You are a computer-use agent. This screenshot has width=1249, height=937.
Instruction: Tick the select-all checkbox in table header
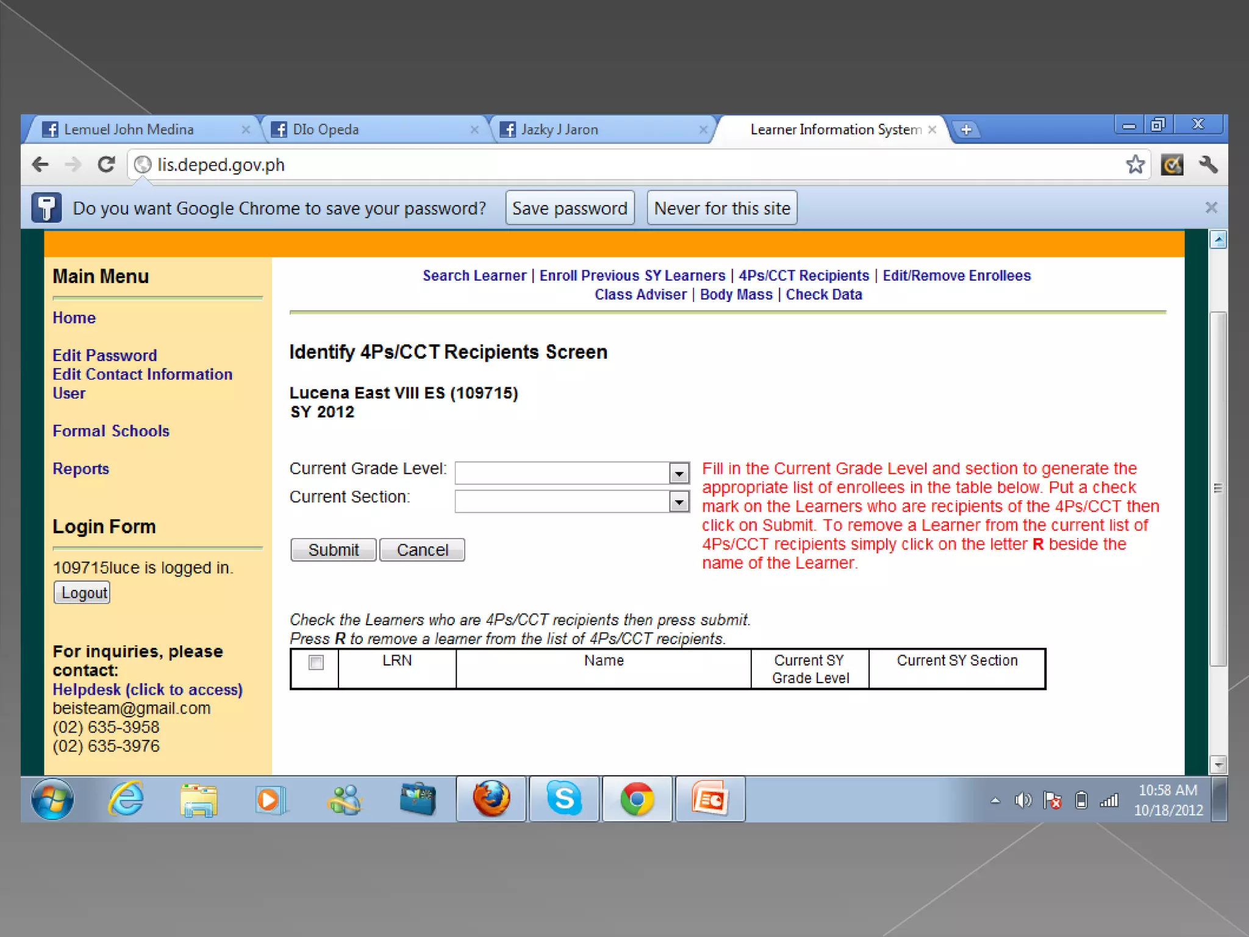pyautogui.click(x=316, y=662)
